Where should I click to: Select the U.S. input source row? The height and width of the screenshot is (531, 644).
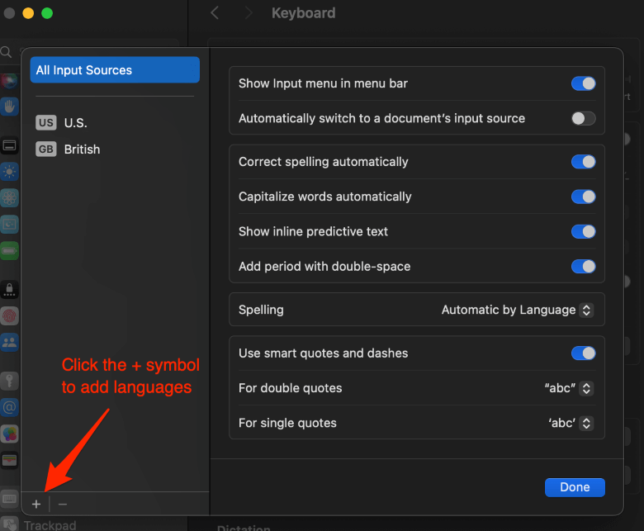75,123
